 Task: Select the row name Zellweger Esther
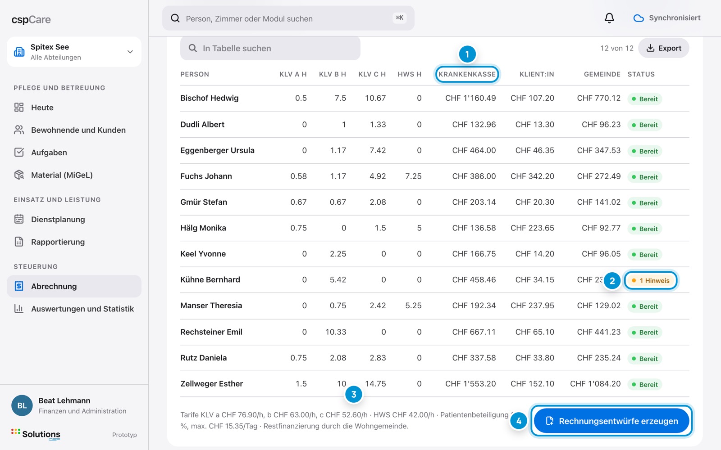(x=211, y=384)
